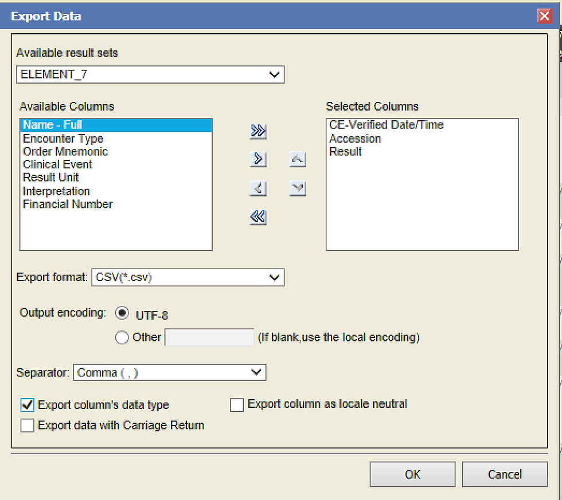The width and height of the screenshot is (562, 500).
Task: Focus the Other encoding text field
Action: point(209,337)
